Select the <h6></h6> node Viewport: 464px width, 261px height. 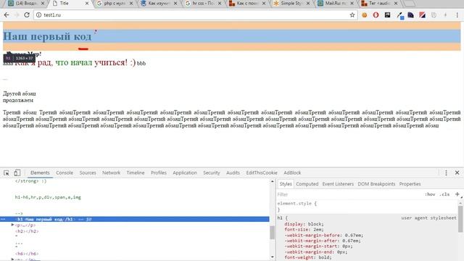point(27,254)
